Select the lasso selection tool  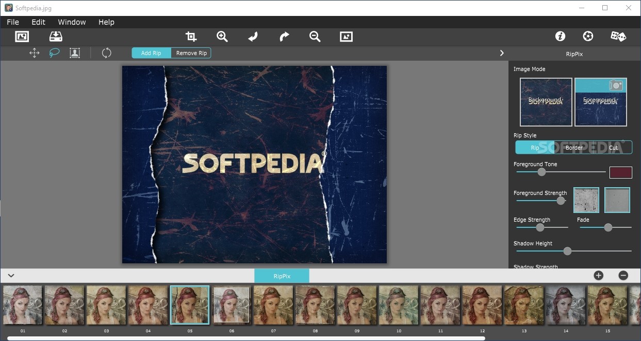[x=55, y=53]
